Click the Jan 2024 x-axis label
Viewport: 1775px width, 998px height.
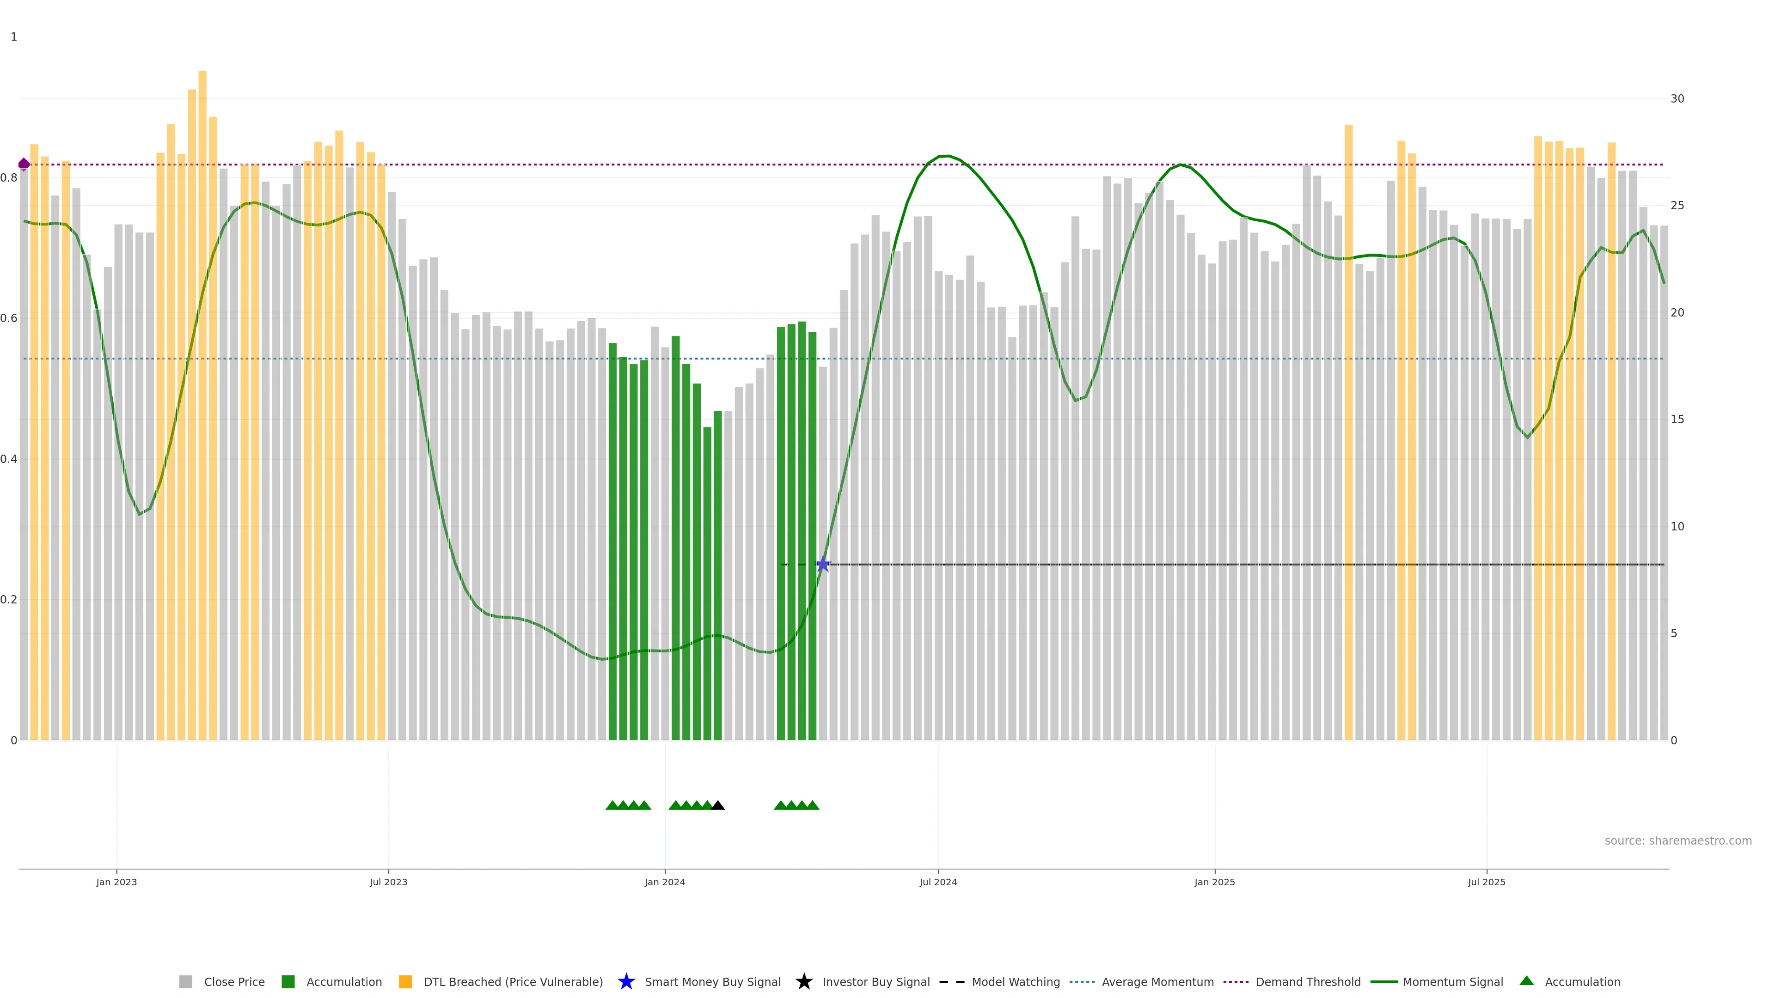[664, 882]
